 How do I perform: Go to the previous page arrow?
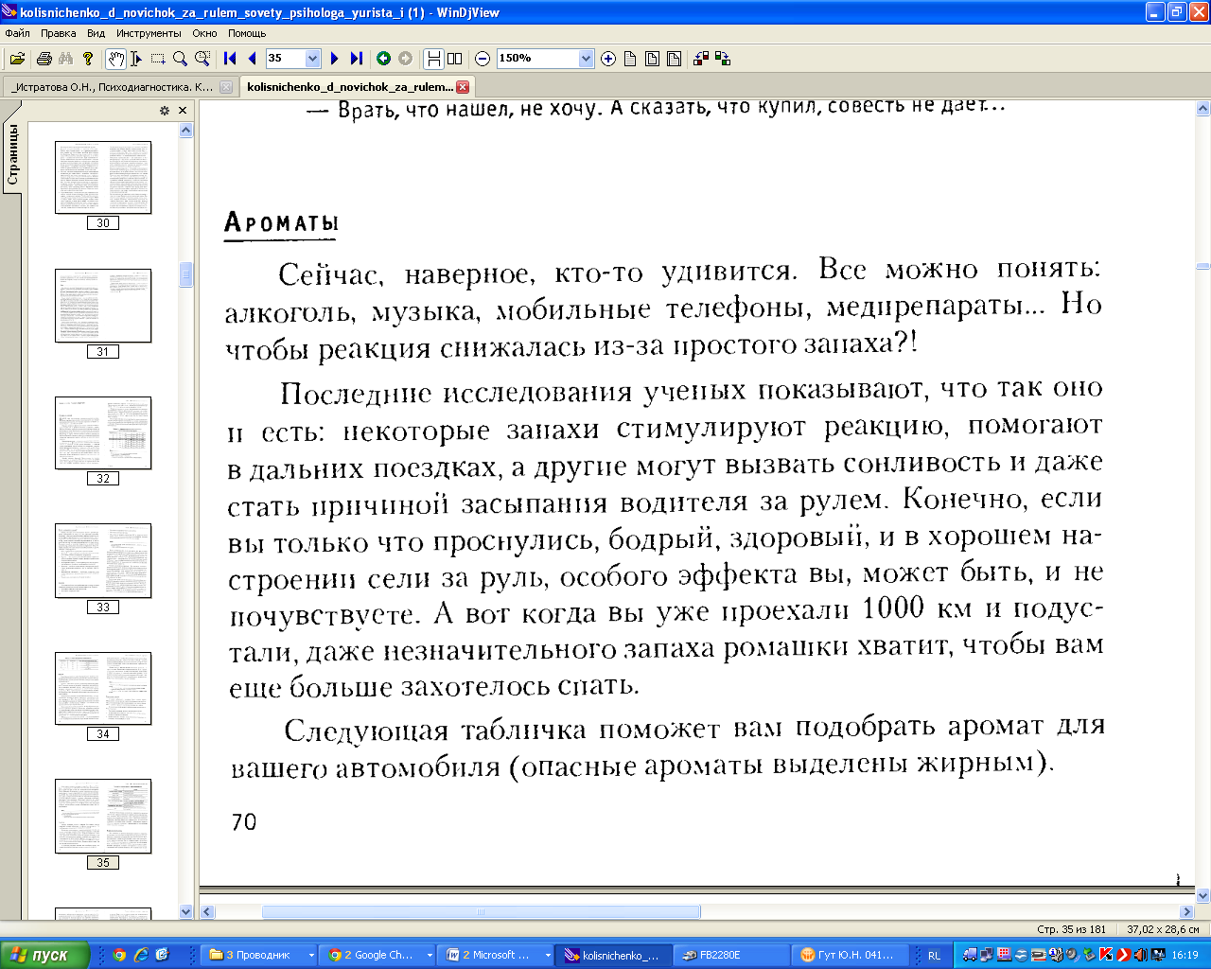coord(252,59)
